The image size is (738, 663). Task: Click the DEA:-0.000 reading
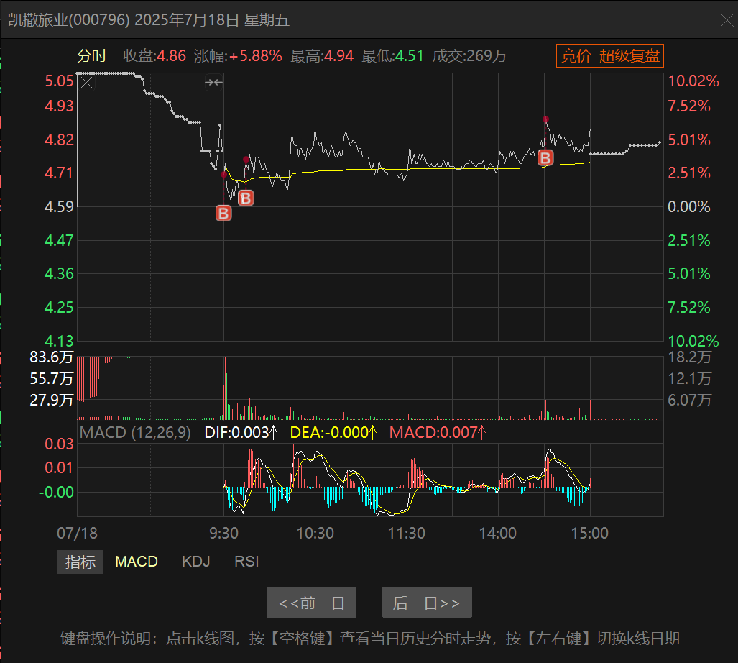333,432
